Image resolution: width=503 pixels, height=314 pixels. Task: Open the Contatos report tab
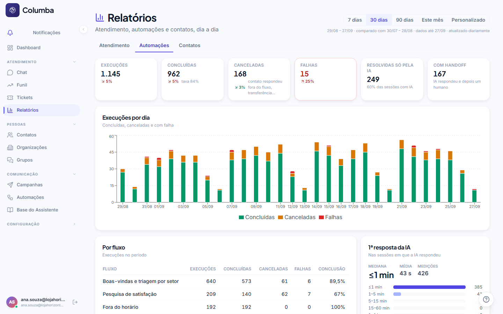pyautogui.click(x=190, y=46)
